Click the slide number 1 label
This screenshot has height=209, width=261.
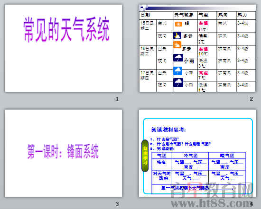click(x=117, y=99)
